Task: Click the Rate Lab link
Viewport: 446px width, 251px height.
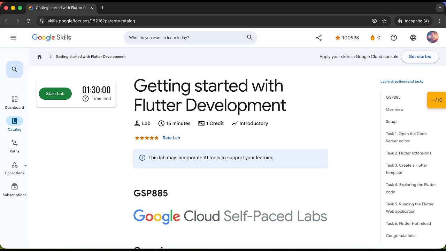Action: (x=171, y=138)
